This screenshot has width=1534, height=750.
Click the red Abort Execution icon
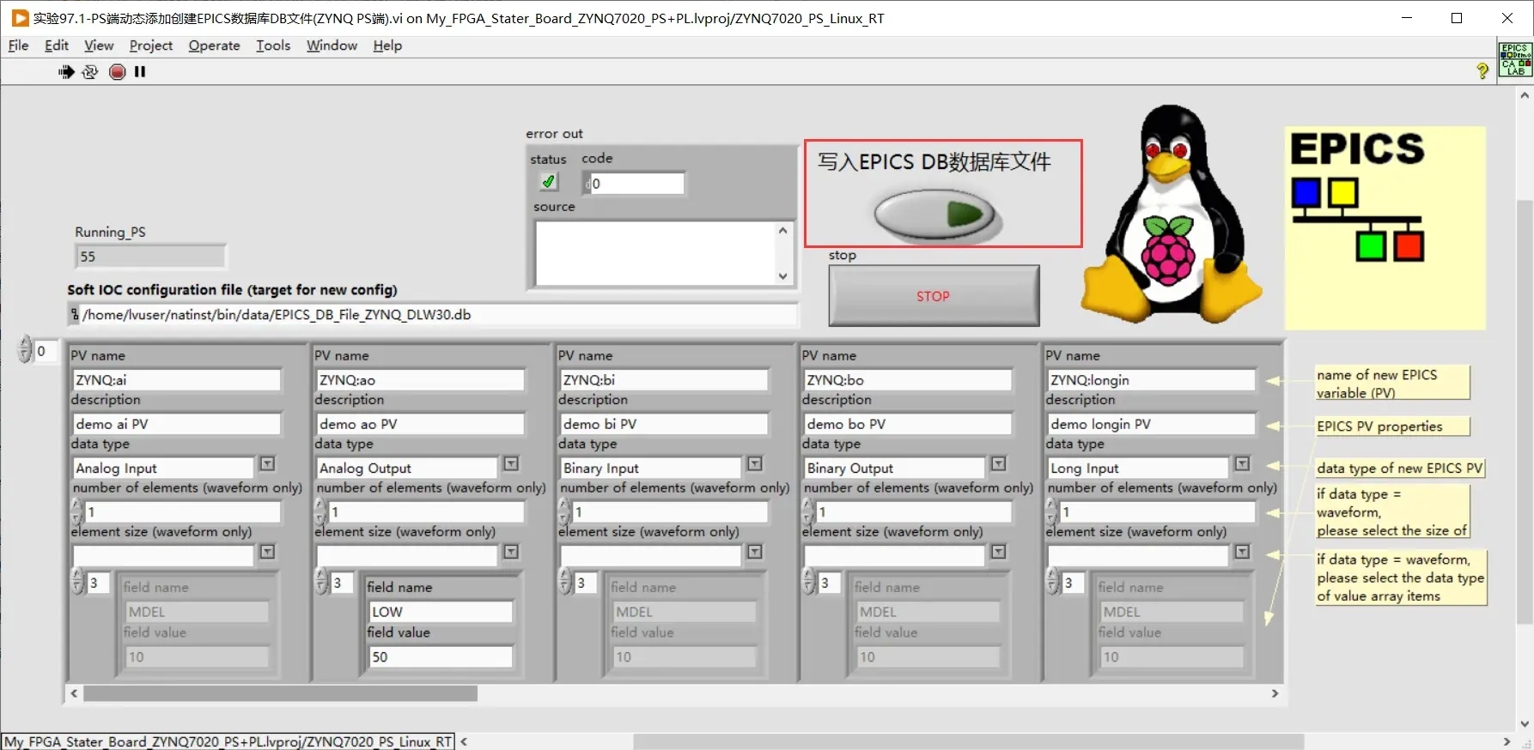(x=118, y=72)
